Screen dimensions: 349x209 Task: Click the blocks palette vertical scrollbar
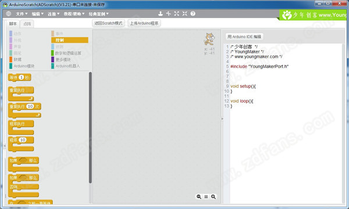[x=90, y=128]
